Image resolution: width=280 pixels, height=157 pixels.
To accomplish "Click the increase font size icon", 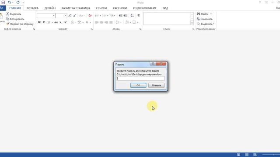I will click(70, 16).
